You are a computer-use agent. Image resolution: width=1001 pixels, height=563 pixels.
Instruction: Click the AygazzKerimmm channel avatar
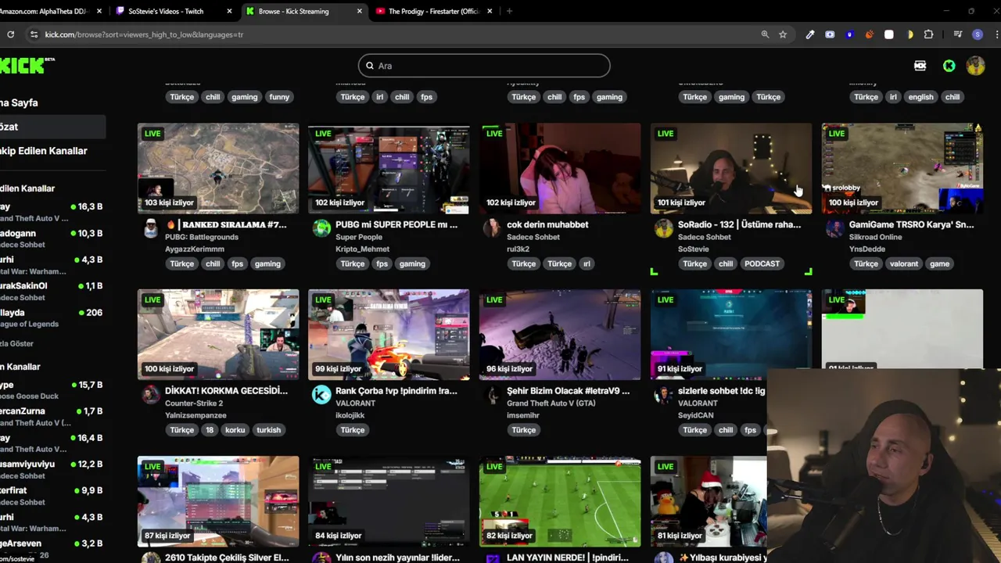pos(150,228)
